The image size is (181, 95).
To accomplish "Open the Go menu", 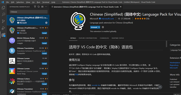I will coord(33,2).
